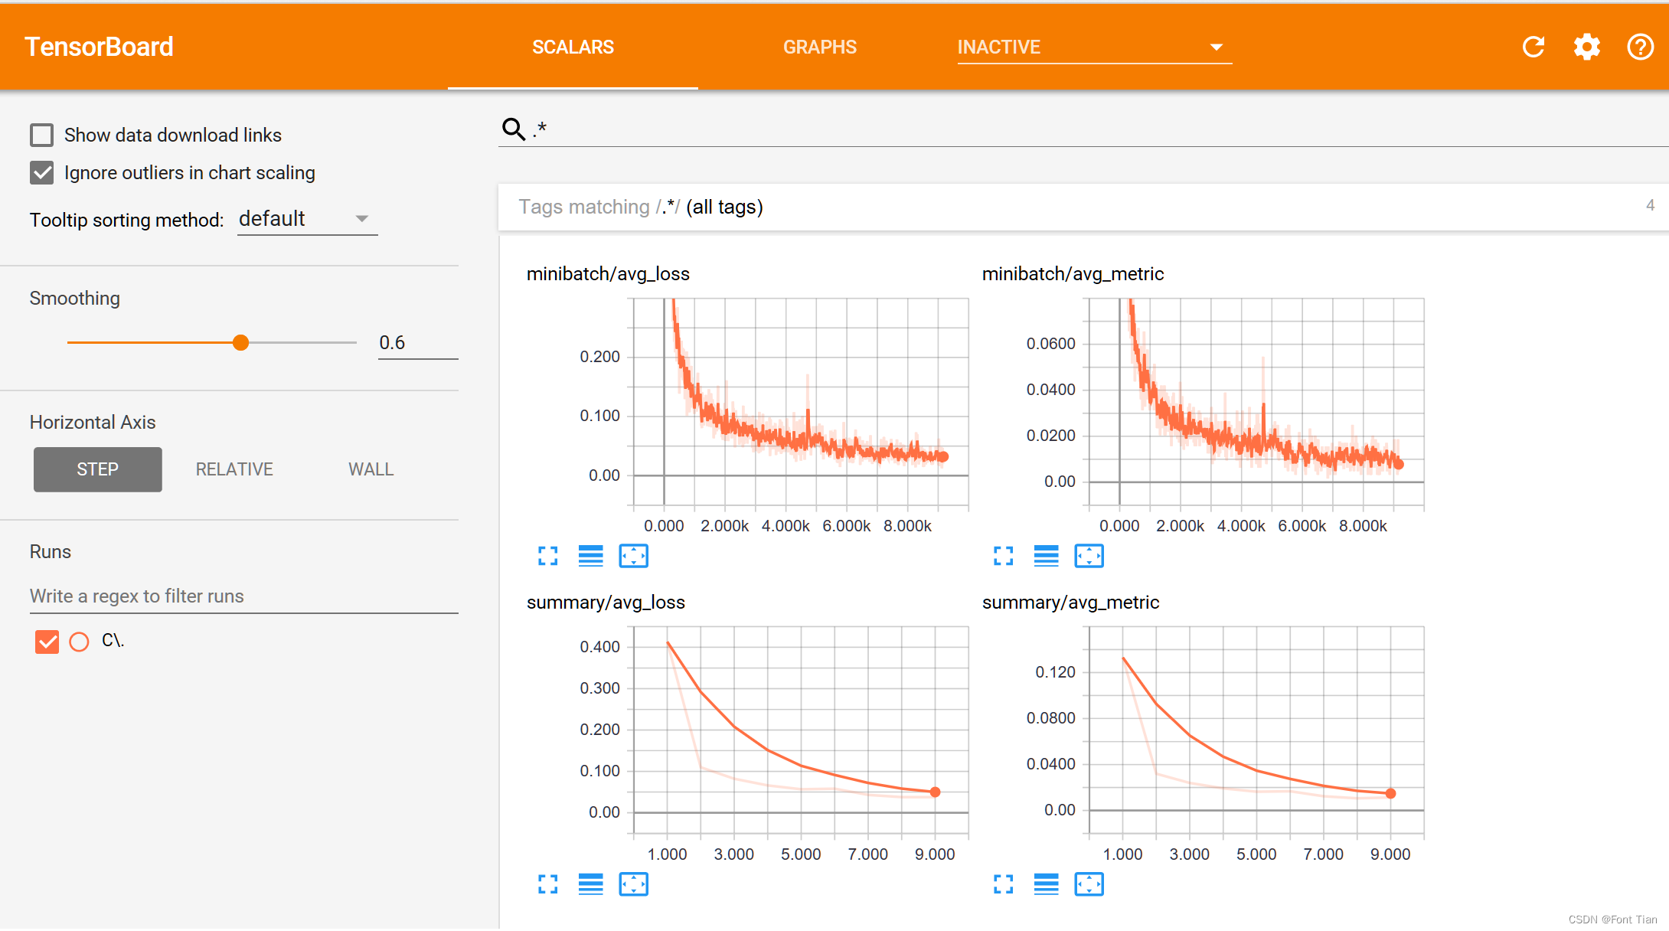
Task: Enable the Ignore outliers in chart scaling checkbox
Action: pos(42,173)
